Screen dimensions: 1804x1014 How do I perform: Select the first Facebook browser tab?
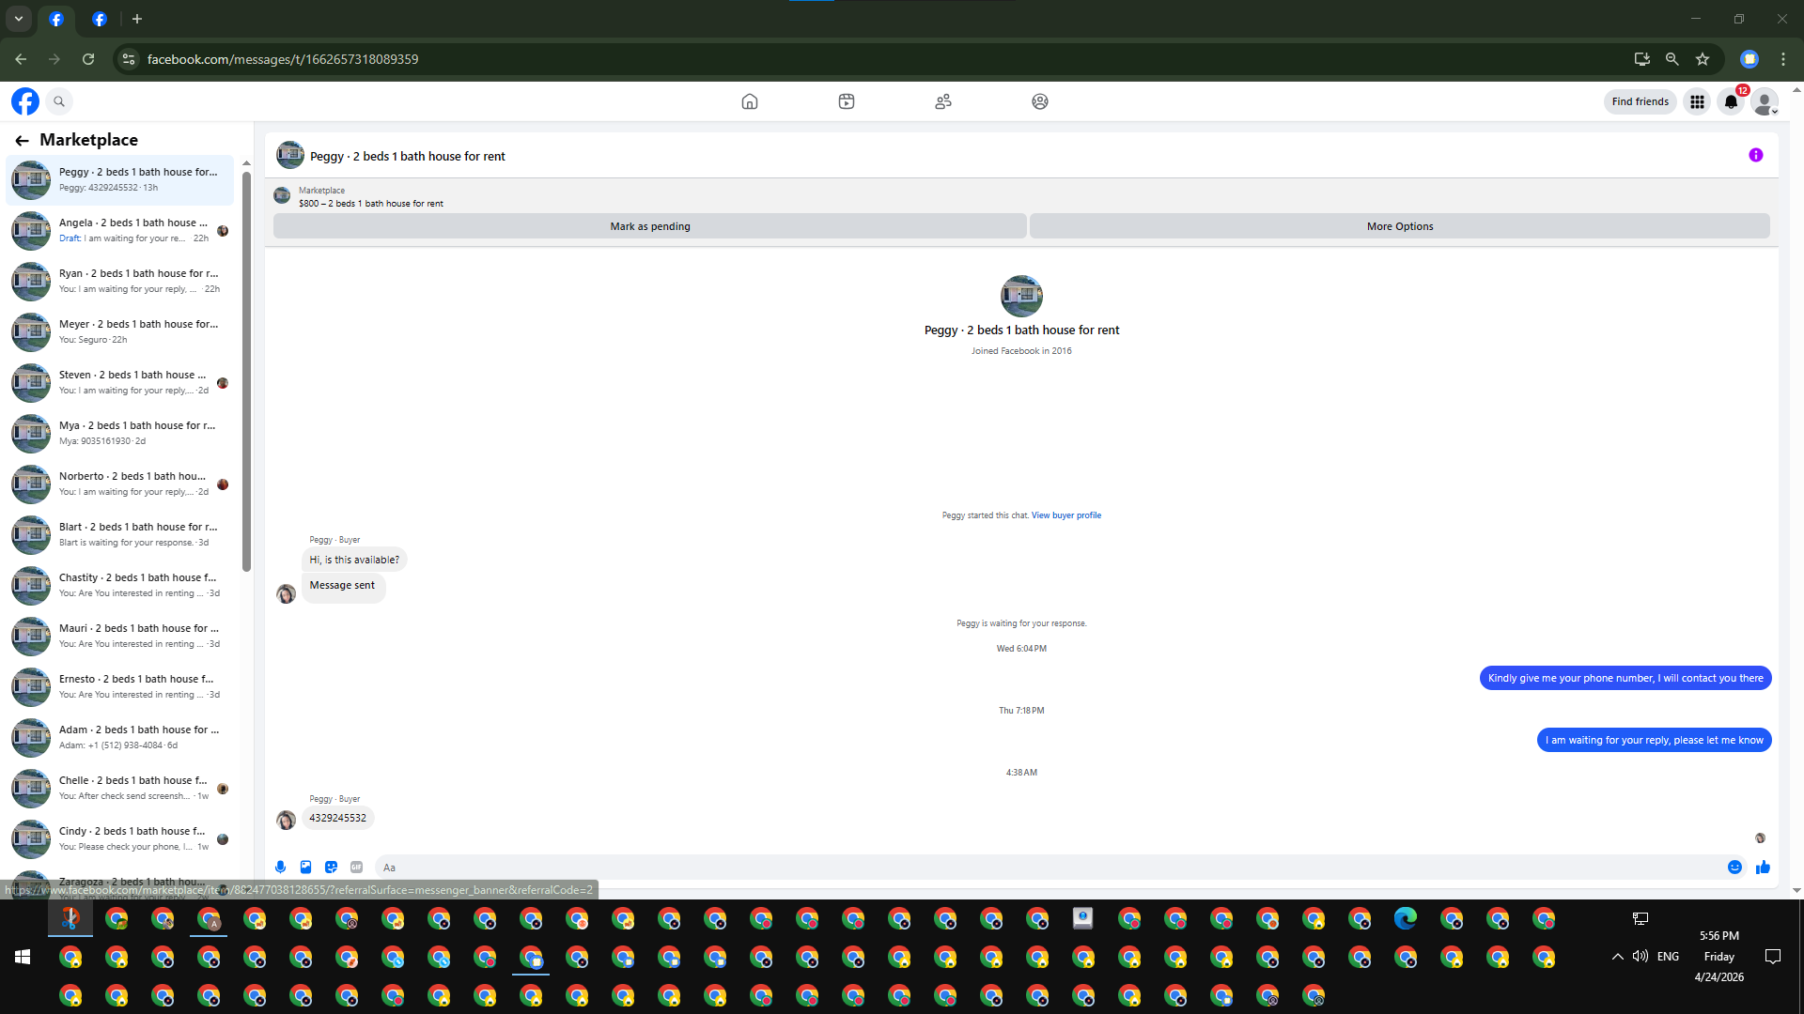[56, 19]
